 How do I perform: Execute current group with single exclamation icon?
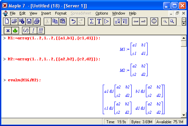click(33, 30)
